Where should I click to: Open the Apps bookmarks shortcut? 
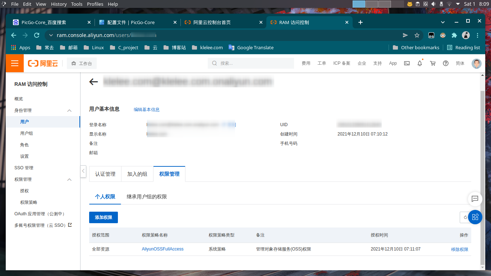tap(21, 47)
